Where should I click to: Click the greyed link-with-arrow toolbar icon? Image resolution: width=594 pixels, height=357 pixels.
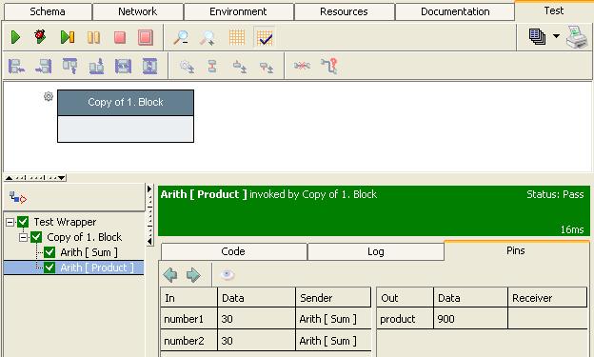188,67
